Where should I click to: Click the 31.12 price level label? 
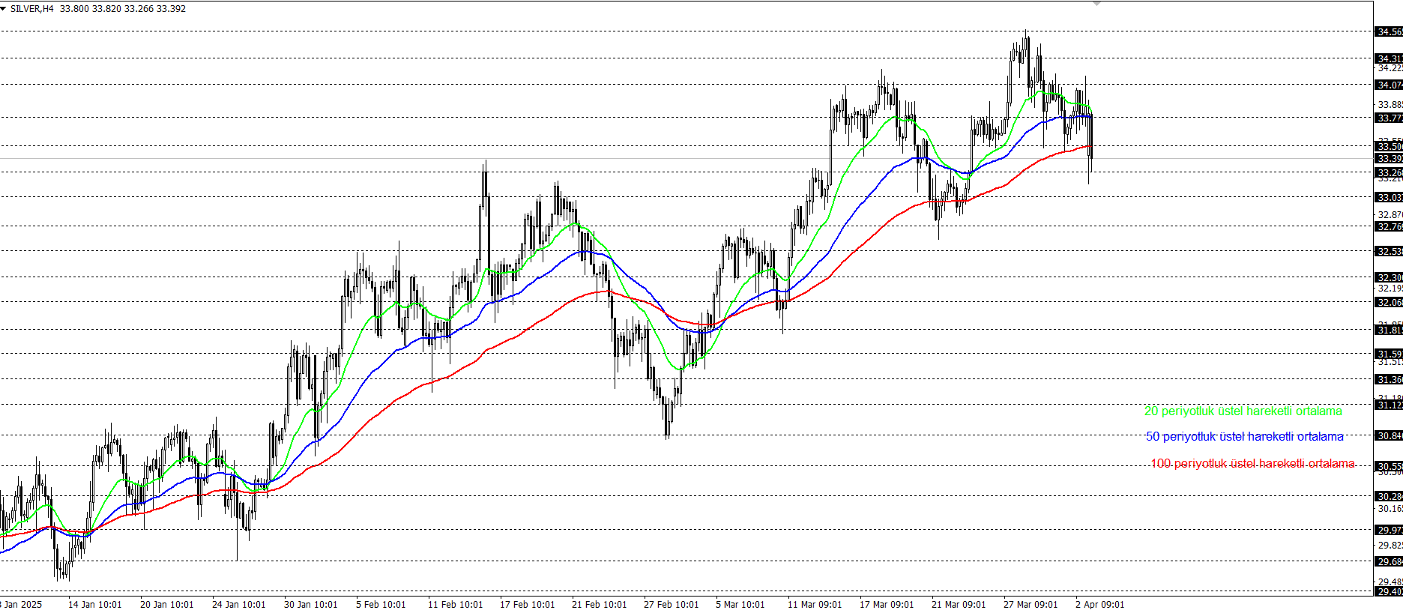[x=1389, y=405]
